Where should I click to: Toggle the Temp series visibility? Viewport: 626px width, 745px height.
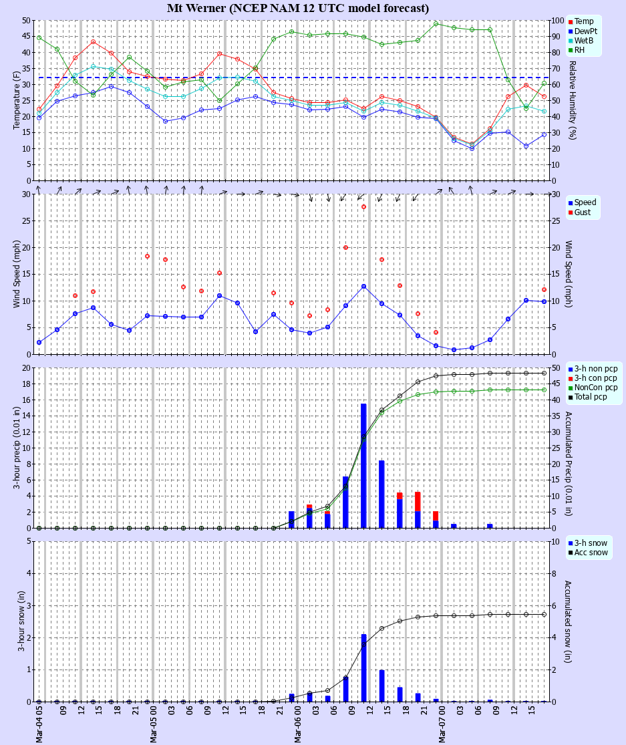[x=580, y=21]
